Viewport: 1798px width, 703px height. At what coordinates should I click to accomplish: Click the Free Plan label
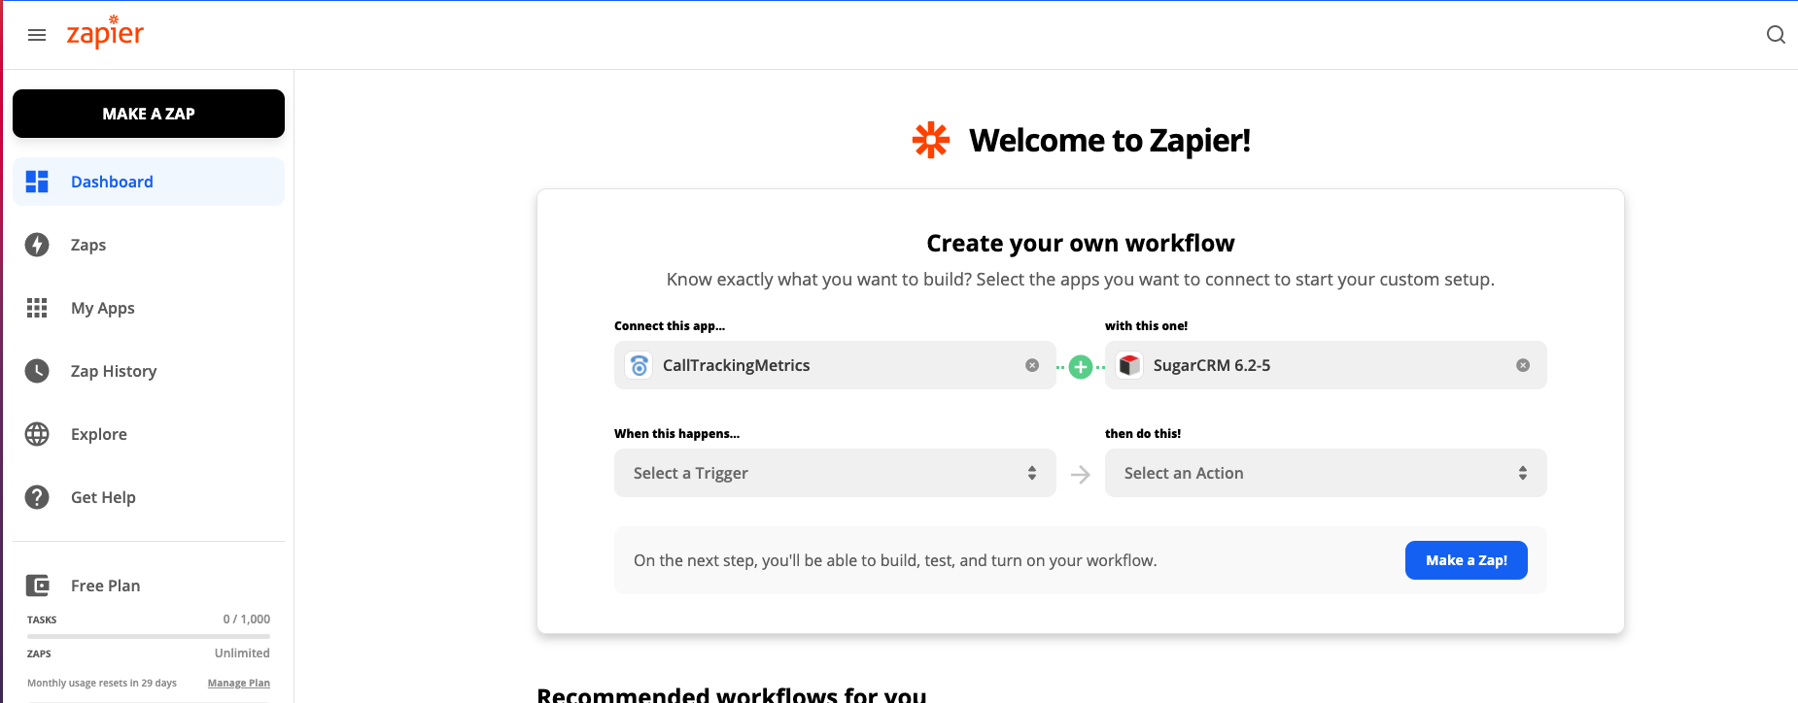[105, 586]
